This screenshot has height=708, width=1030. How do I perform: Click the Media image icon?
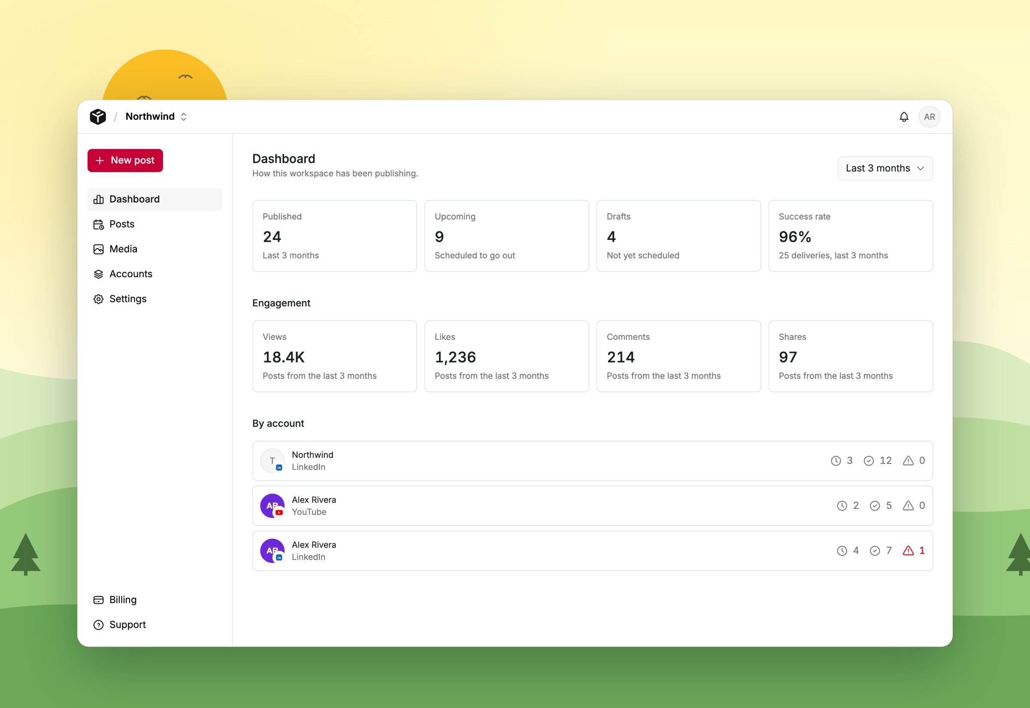[98, 249]
